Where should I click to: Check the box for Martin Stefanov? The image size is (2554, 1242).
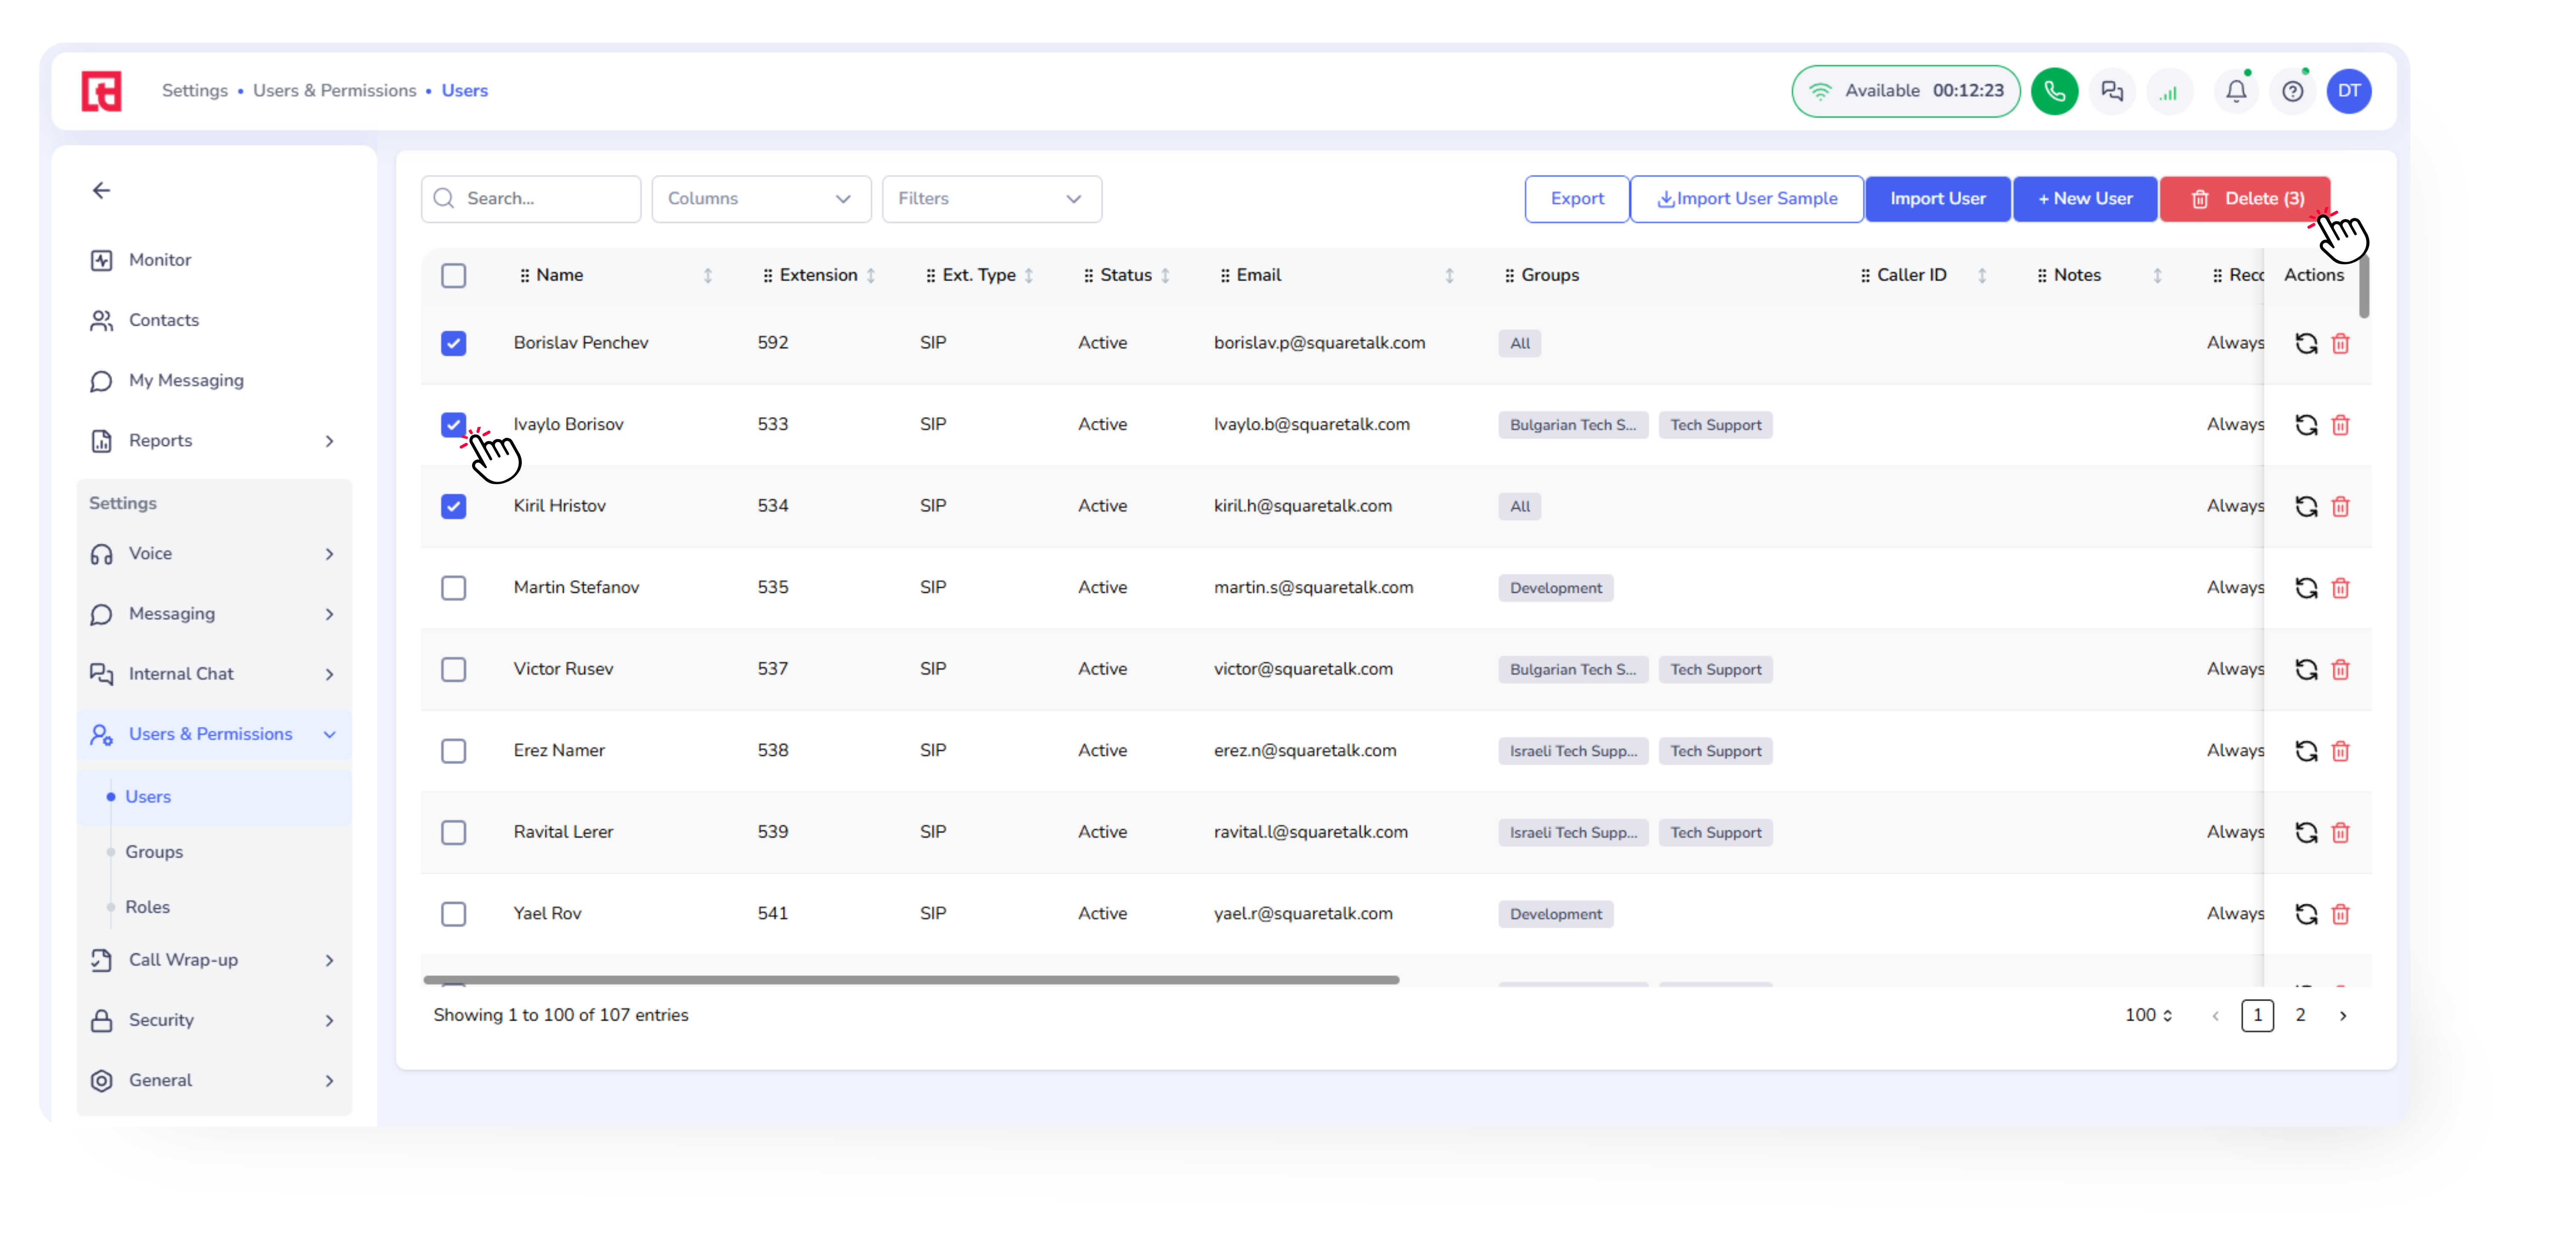453,588
